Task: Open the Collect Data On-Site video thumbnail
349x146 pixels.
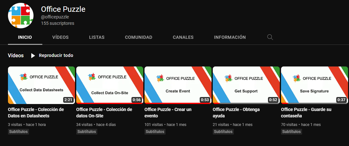Action: coord(110,85)
